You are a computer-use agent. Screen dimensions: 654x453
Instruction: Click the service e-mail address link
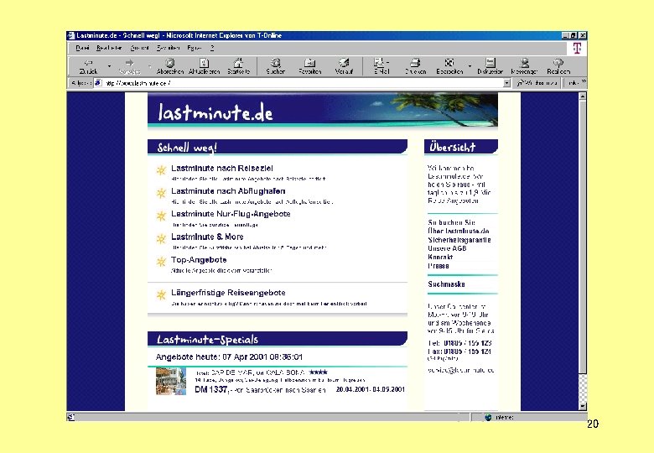[461, 370]
